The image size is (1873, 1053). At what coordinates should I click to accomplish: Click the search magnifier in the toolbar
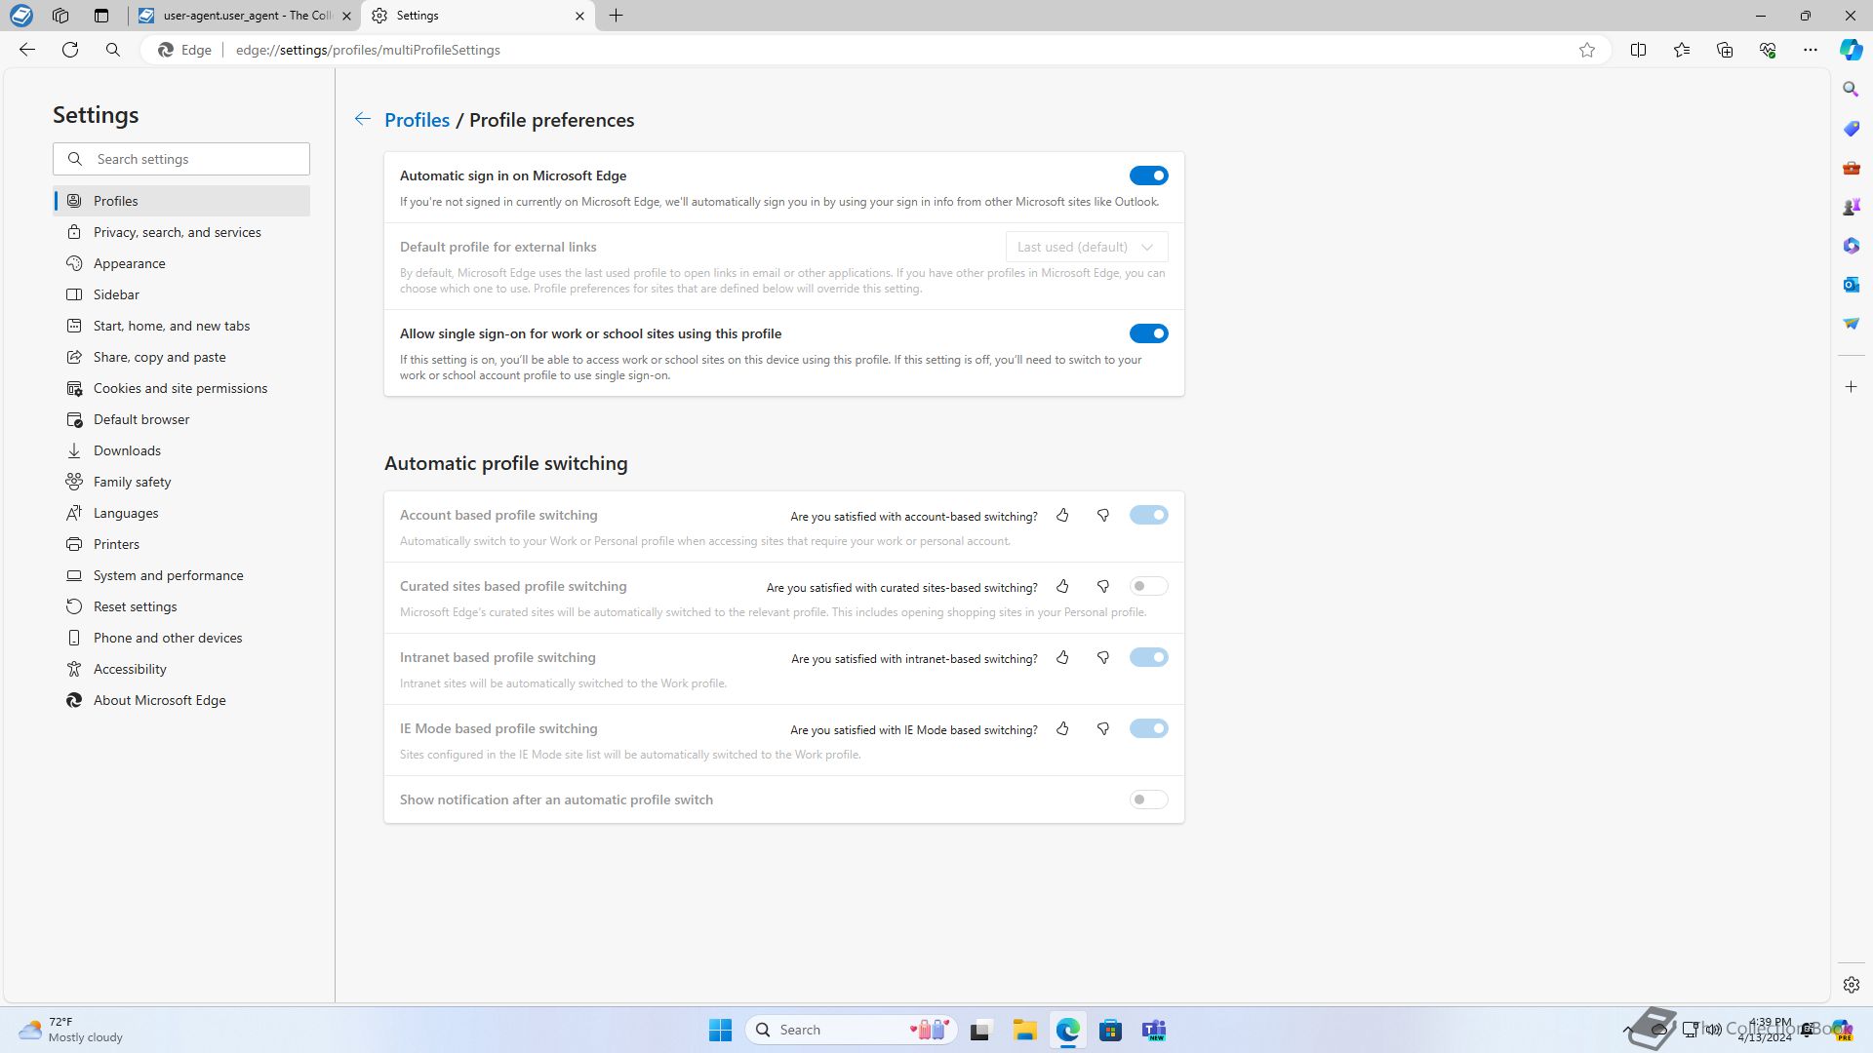(x=113, y=50)
